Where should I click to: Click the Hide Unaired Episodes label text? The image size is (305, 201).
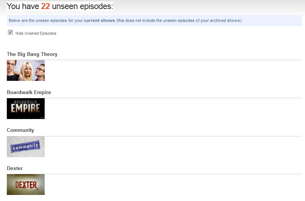(36, 33)
